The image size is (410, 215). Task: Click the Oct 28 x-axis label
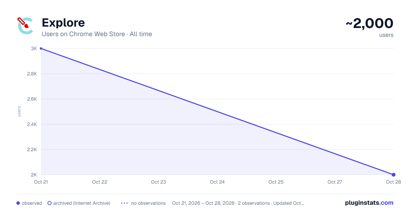pos(394,182)
